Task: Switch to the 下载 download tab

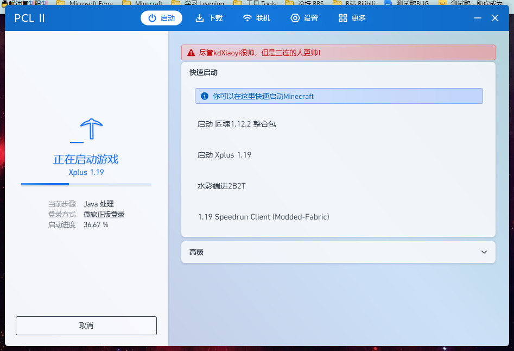Action: tap(209, 18)
